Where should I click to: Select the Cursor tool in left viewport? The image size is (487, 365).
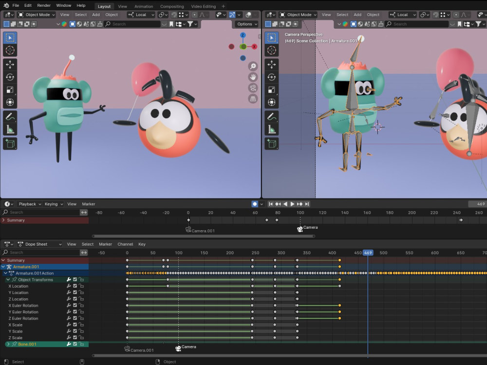tap(10, 50)
